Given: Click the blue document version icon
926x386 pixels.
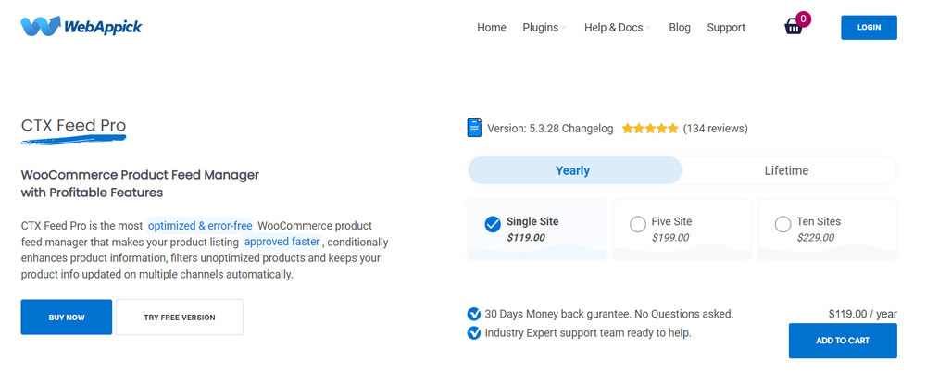Looking at the screenshot, I should click(x=475, y=129).
